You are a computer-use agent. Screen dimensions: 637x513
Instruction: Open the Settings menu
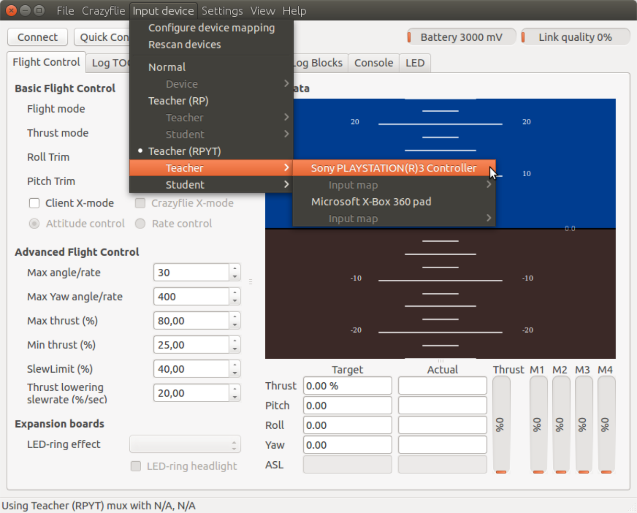coord(222,11)
